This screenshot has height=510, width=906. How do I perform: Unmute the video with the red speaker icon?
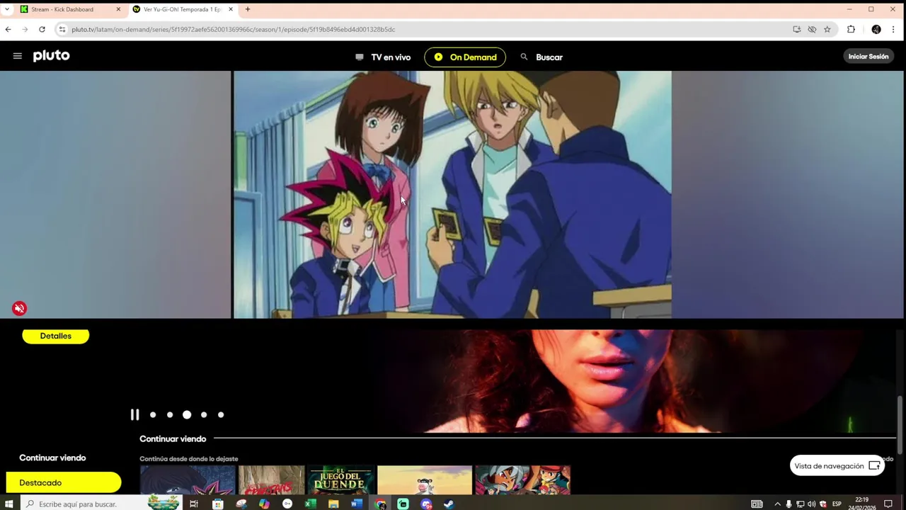coord(19,308)
